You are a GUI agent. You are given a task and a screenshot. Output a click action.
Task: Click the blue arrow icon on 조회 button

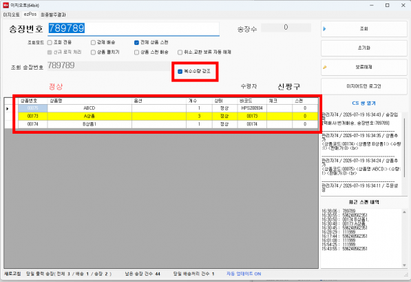tap(324, 29)
